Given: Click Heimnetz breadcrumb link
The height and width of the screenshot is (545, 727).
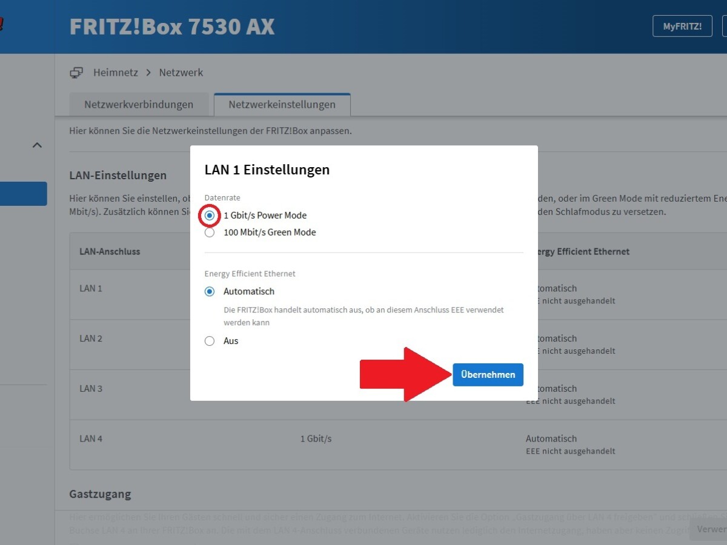Looking at the screenshot, I should point(116,73).
